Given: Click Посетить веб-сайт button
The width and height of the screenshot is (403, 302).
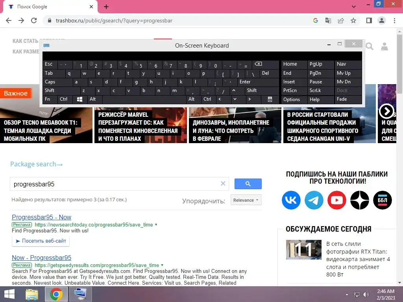Looking at the screenshot, I should tap(41, 241).
